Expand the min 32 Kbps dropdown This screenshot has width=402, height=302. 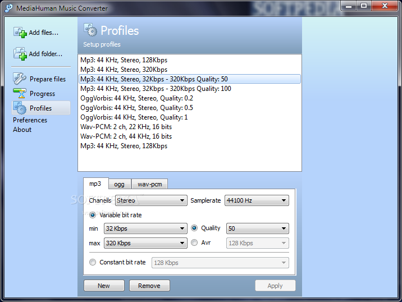click(145, 228)
